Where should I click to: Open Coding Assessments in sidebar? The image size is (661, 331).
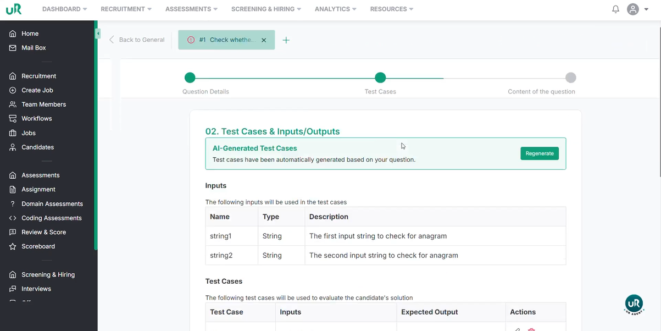[x=51, y=218]
